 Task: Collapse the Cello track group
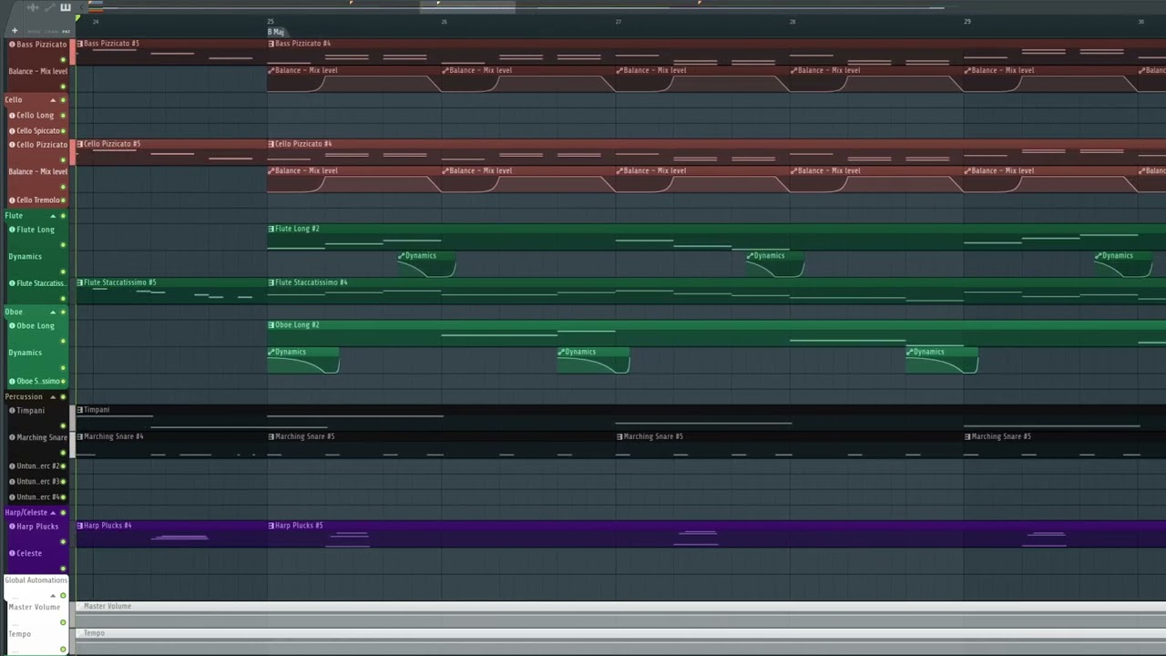[53, 100]
